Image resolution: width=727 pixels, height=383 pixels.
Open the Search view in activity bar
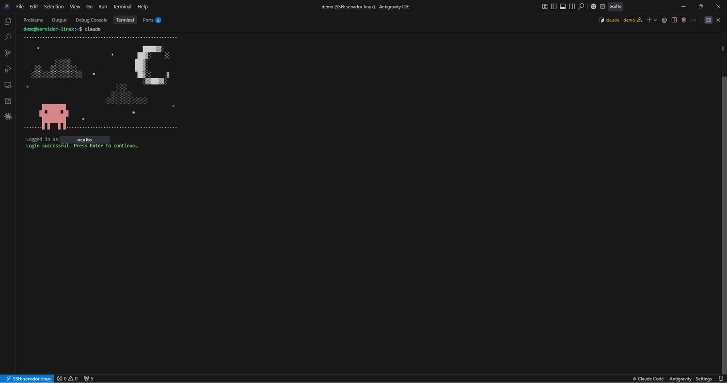point(8,37)
